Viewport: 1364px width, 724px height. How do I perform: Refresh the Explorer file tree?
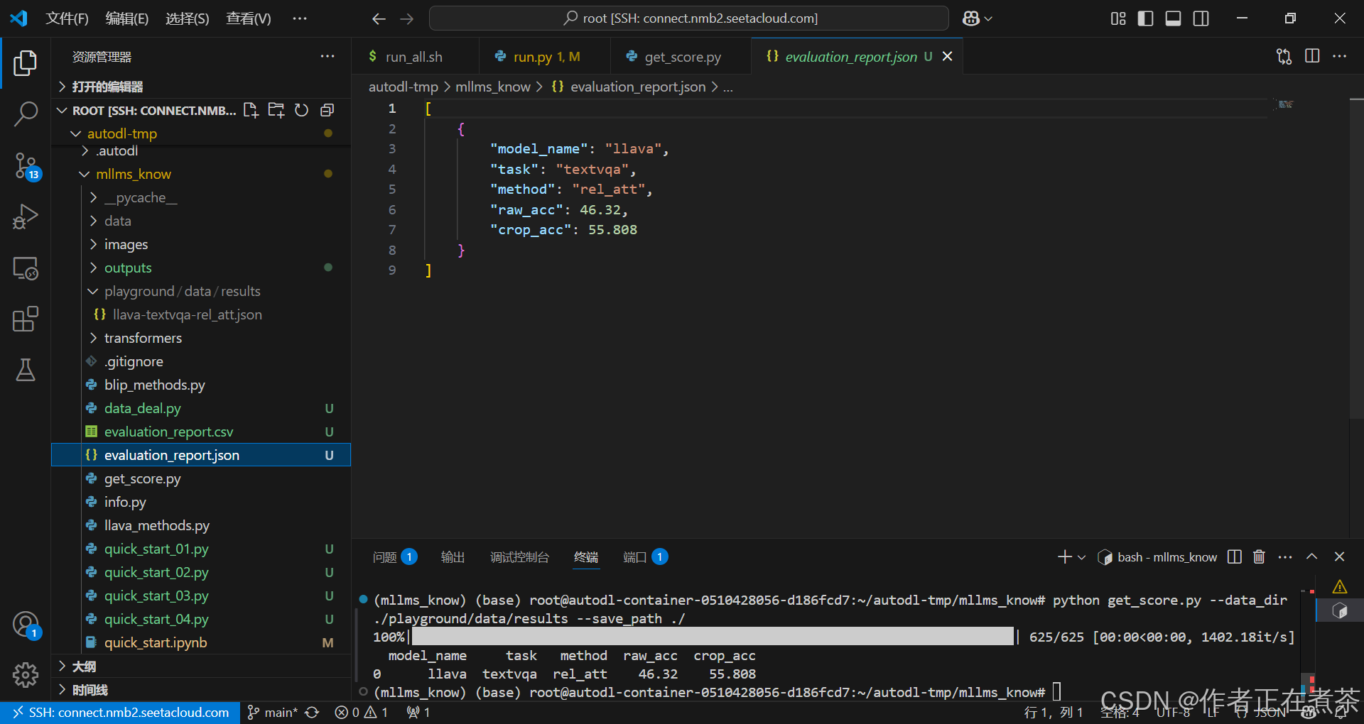coord(301,110)
